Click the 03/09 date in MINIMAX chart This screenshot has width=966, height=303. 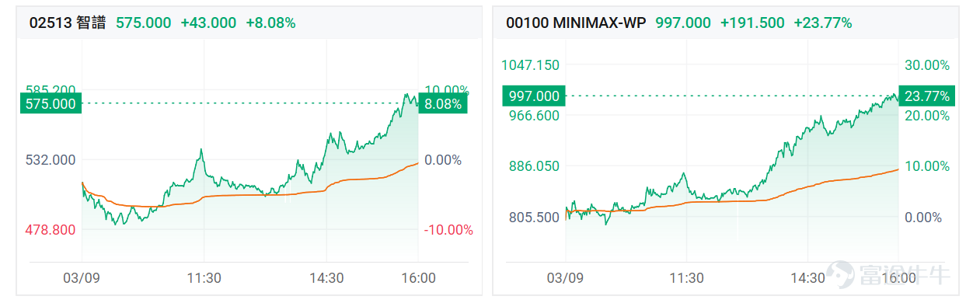[565, 277]
